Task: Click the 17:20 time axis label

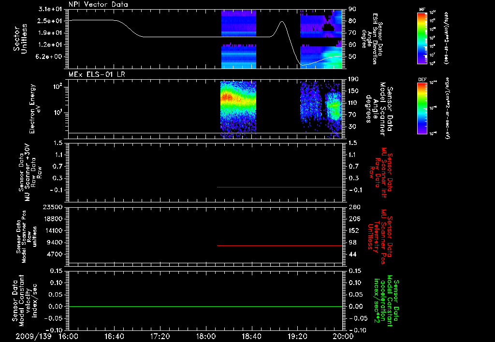Action: [x=160, y=336]
